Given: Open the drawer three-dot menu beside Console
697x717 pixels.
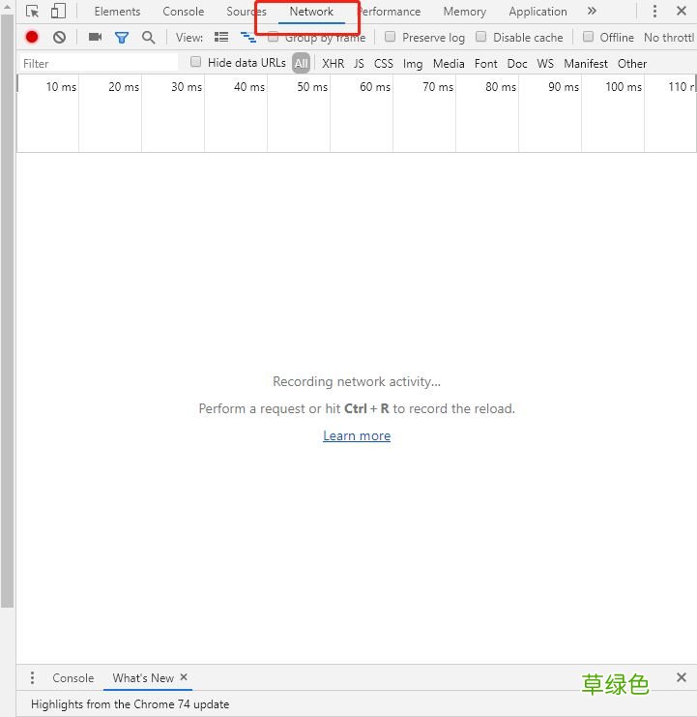Looking at the screenshot, I should coord(32,677).
